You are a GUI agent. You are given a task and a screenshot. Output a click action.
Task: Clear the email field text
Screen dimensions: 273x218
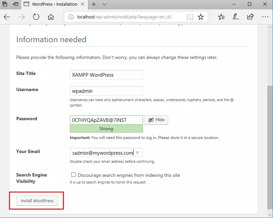pyautogui.click(x=138, y=152)
